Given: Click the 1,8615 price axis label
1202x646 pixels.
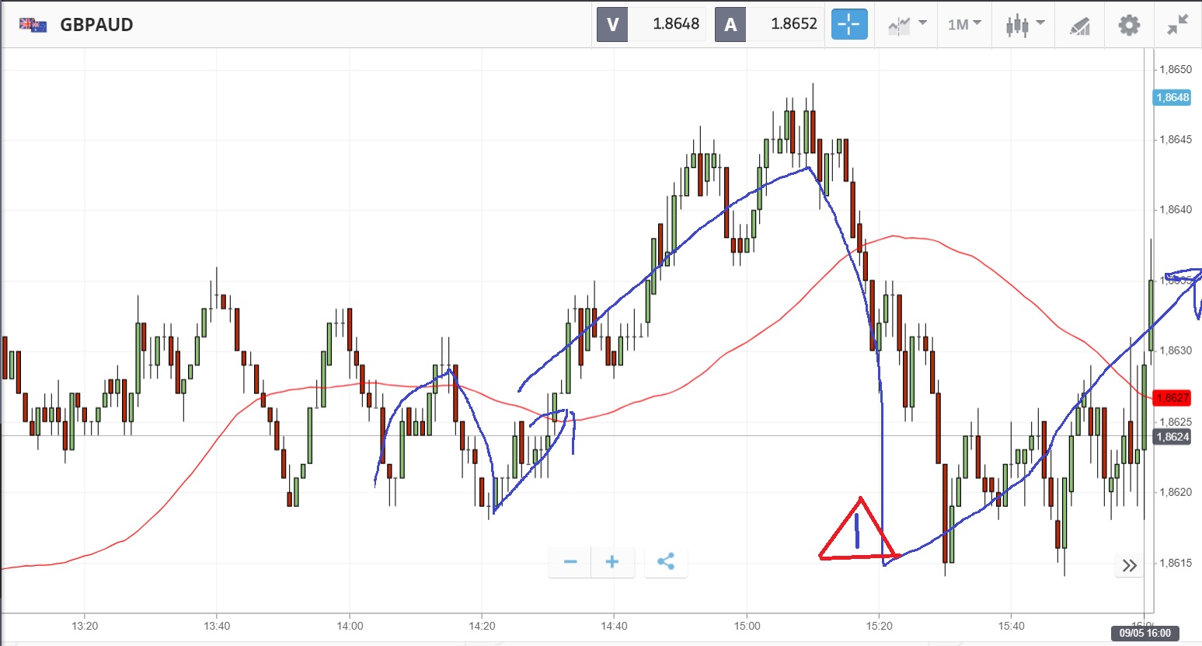Looking at the screenshot, I should (1175, 563).
